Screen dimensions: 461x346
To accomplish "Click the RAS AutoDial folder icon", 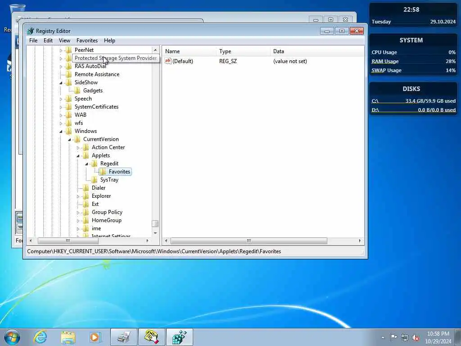I will pyautogui.click(x=69, y=66).
